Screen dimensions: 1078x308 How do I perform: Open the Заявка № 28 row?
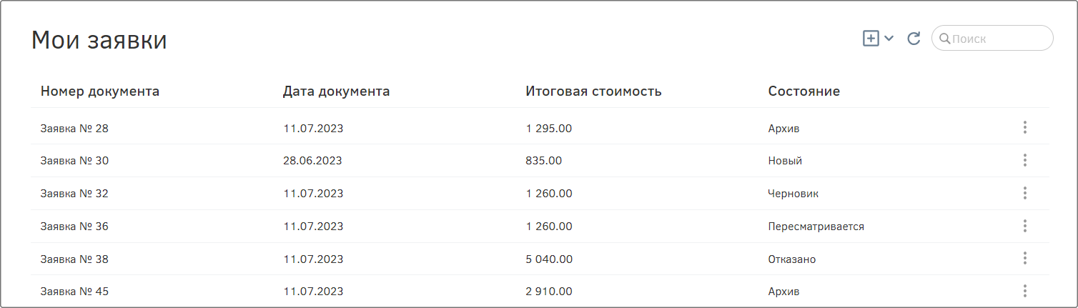(540, 128)
